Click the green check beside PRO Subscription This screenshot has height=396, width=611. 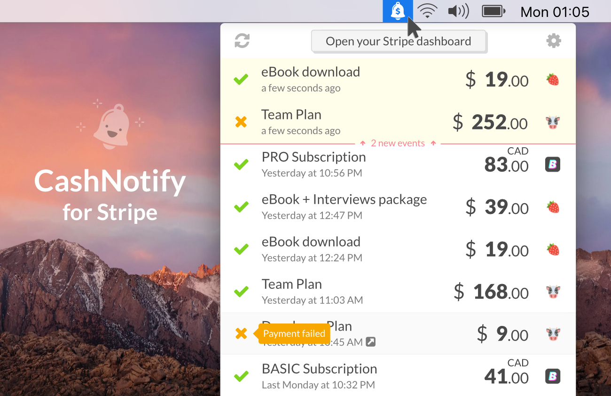241,165
